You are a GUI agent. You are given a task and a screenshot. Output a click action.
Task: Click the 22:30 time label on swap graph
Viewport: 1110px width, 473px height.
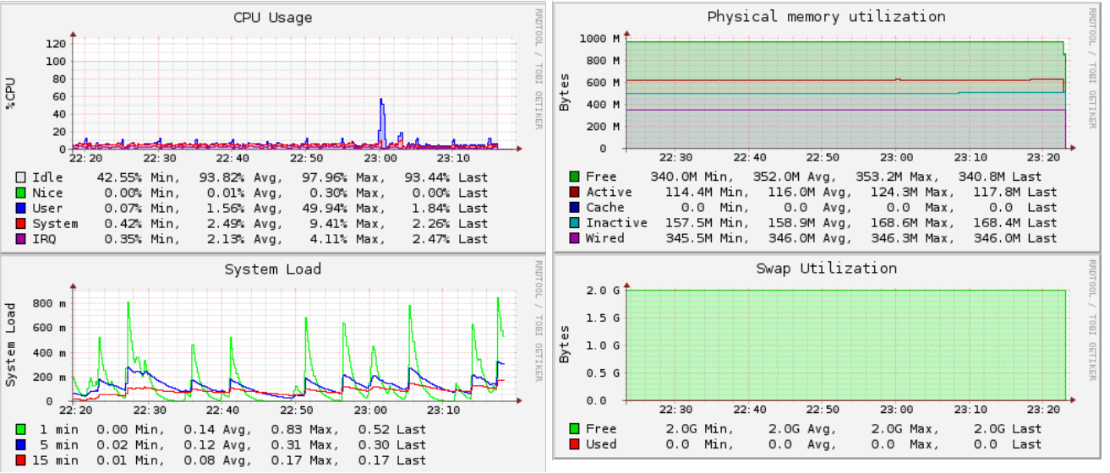675,410
